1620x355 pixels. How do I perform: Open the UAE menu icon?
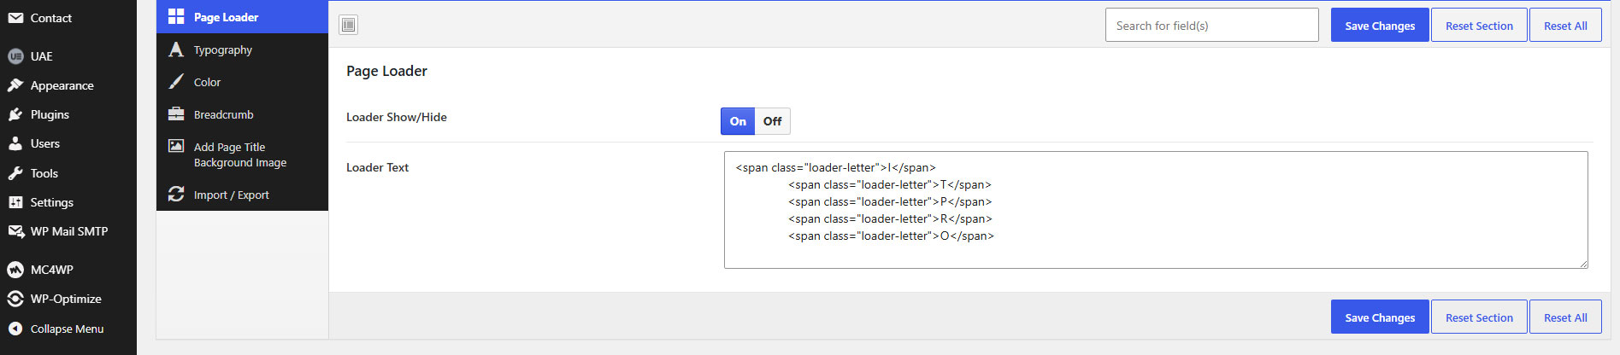15,56
